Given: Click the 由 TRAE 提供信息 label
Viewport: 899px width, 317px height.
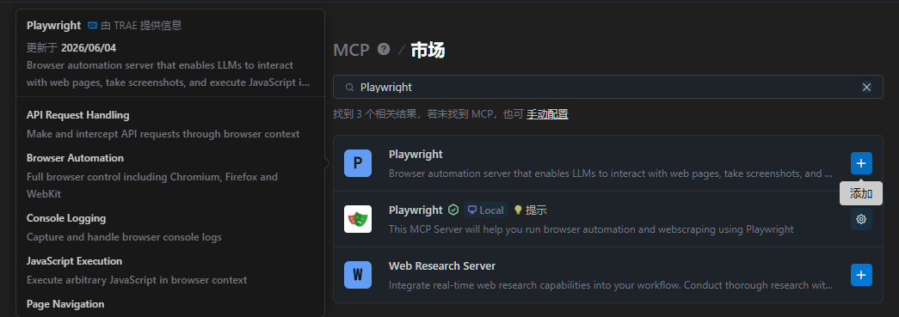Looking at the screenshot, I should click(x=141, y=25).
